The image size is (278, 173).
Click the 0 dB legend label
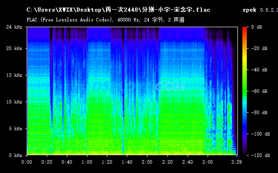click(257, 27)
